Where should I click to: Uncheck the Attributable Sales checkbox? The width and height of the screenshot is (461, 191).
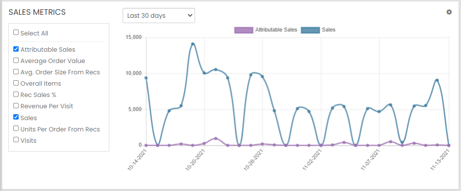click(16, 49)
